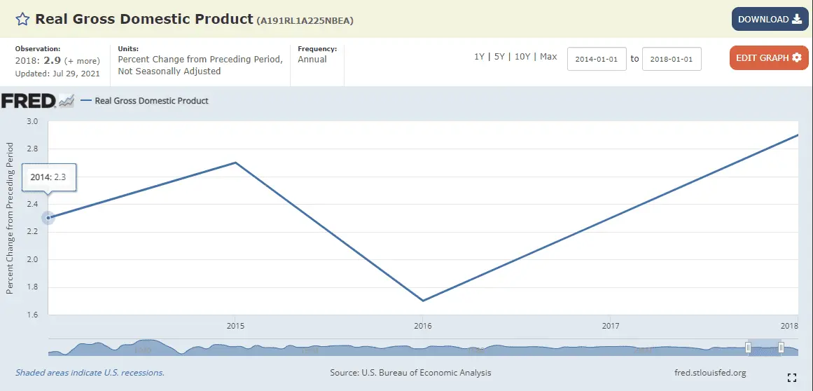
Task: Click the DOWNLOAD button
Action: click(770, 19)
